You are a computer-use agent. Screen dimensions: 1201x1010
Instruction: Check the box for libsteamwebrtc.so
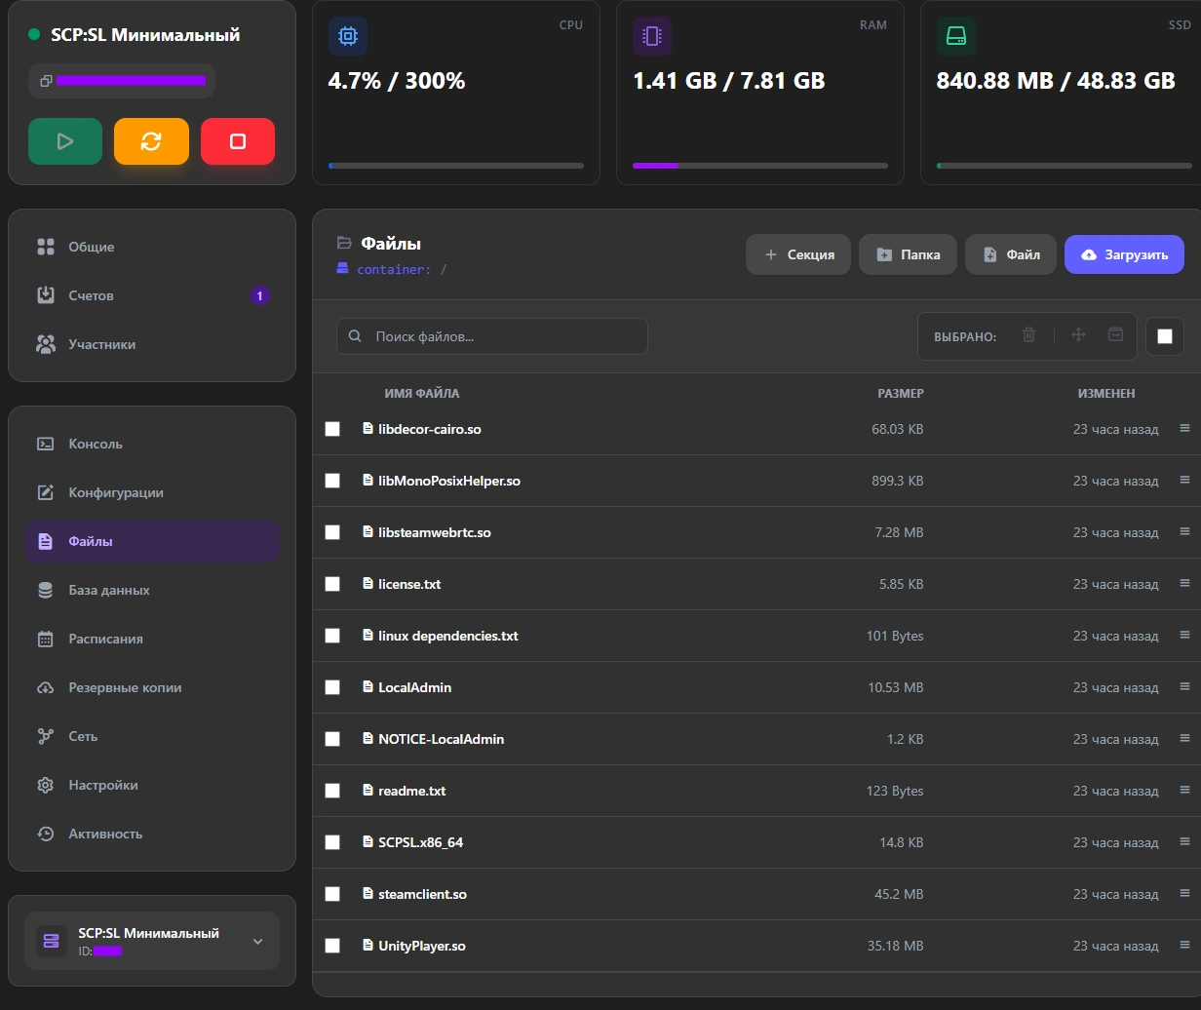[332, 532]
